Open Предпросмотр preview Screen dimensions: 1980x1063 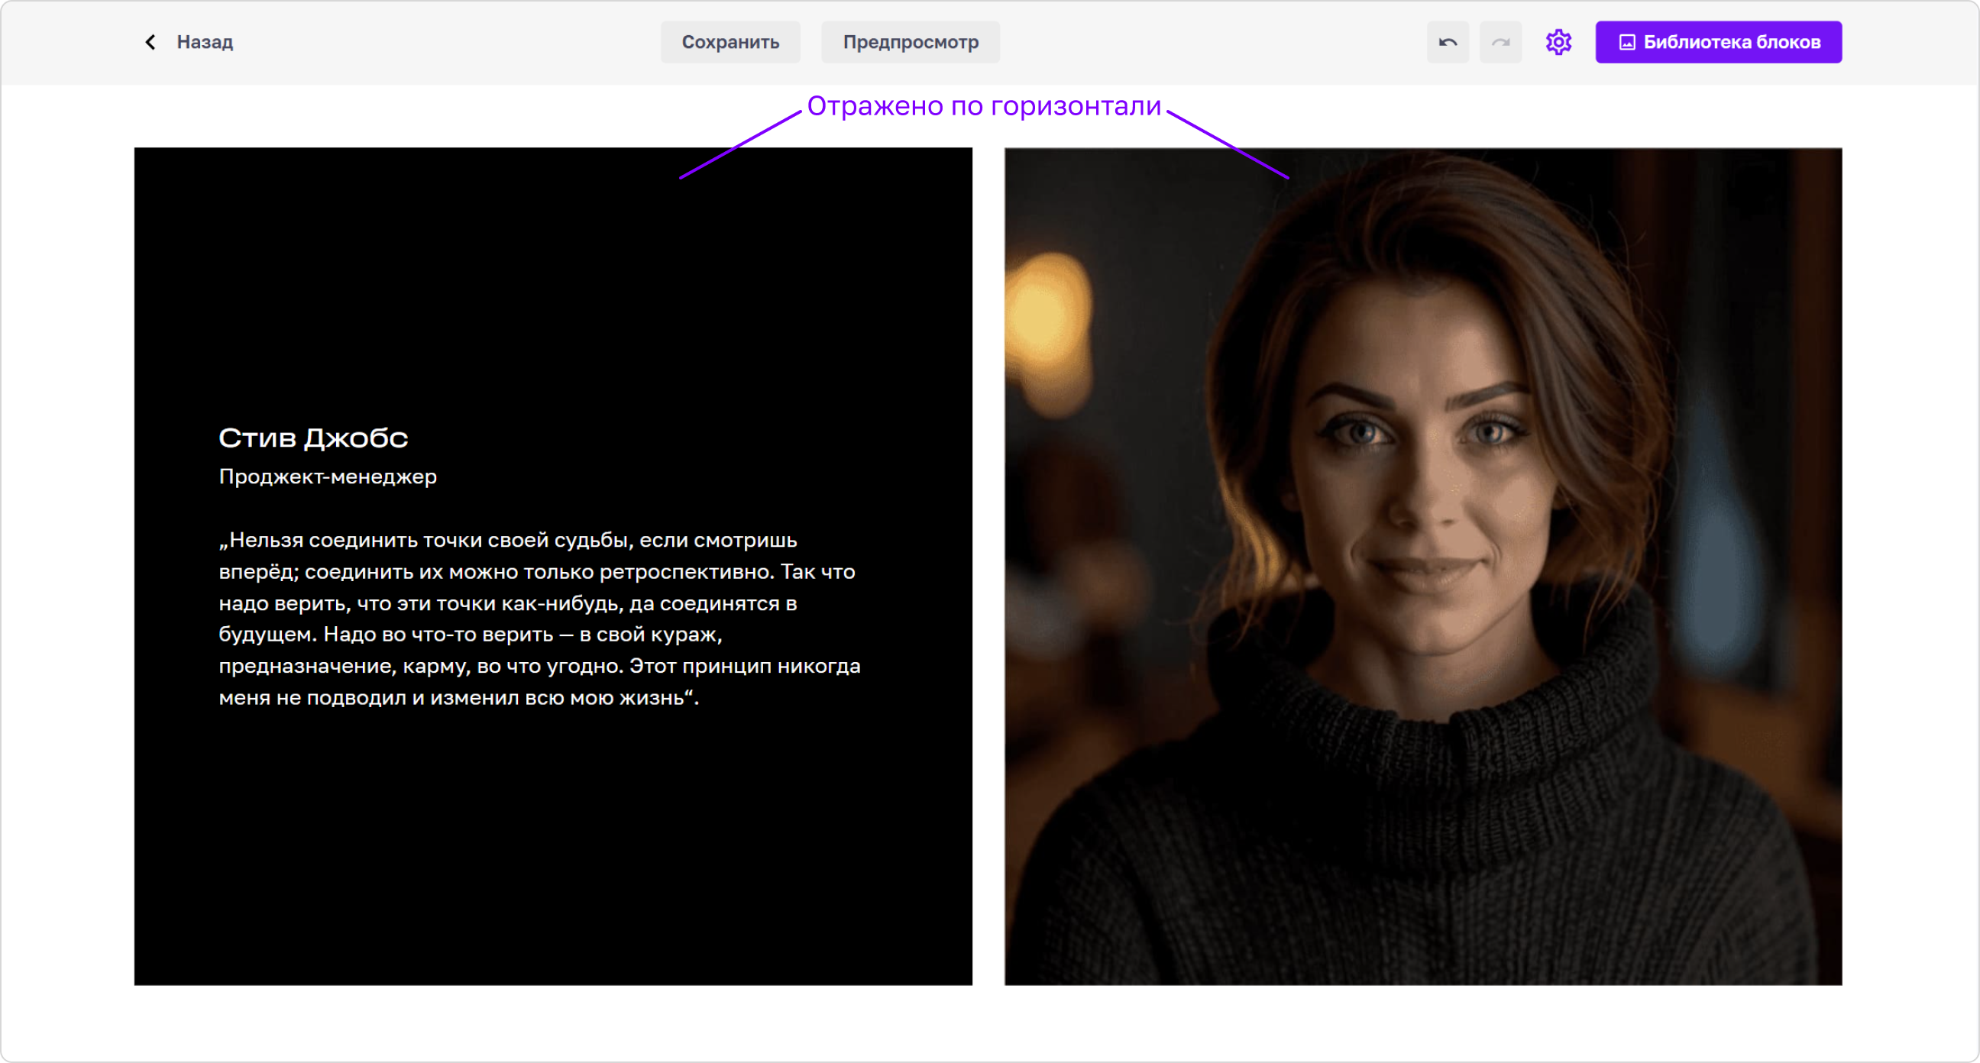click(x=910, y=42)
